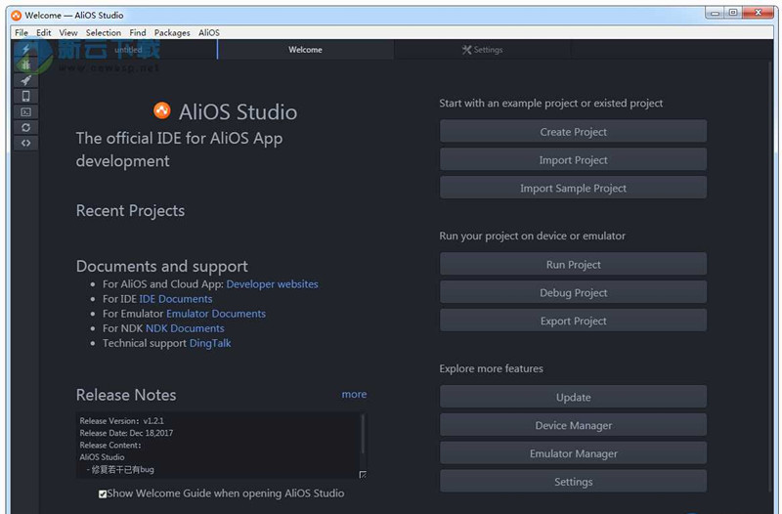Image resolution: width=782 pixels, height=514 pixels.
Task: Open the DingTalk technical support link
Action: (x=210, y=343)
